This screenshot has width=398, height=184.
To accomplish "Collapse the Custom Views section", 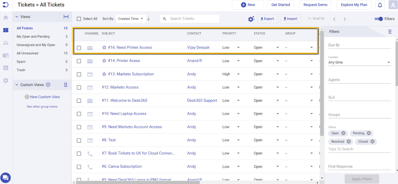I will pyautogui.click(x=16, y=85).
